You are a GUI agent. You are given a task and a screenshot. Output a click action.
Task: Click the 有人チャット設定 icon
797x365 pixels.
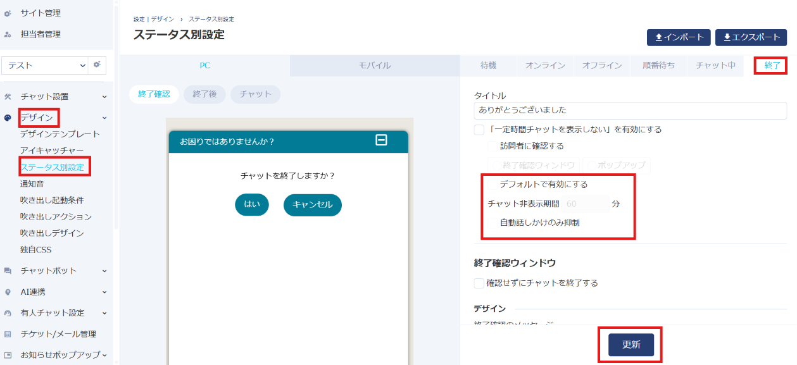click(8, 313)
